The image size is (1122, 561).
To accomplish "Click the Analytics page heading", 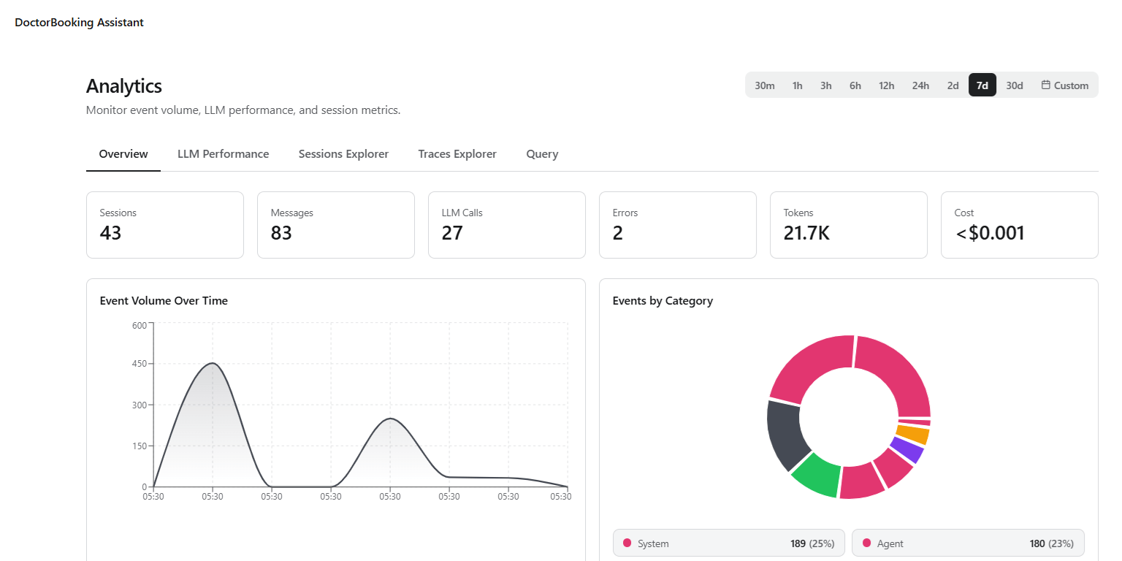I will coord(124,86).
